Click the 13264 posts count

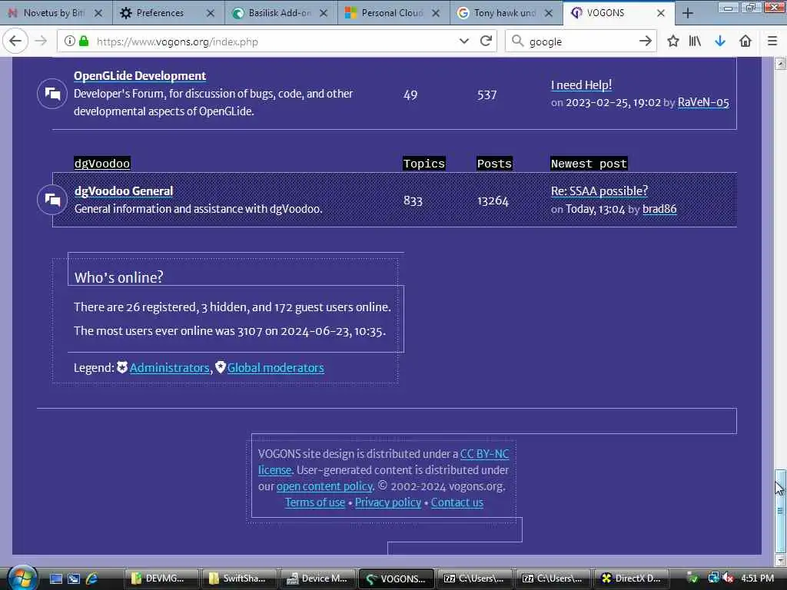coord(493,201)
